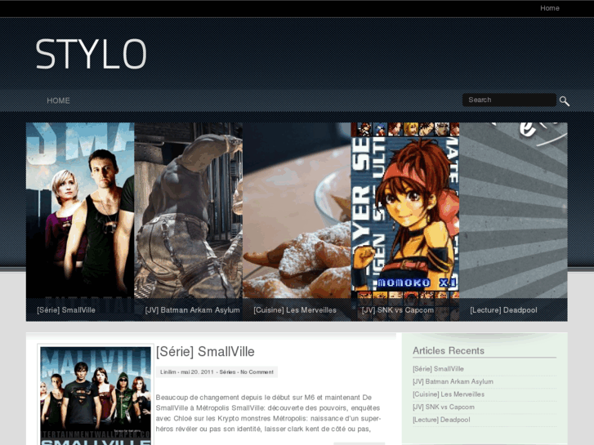The image size is (594, 445).
Task: Click the '[Série] SmallVille' slider caption
Action: click(66, 309)
